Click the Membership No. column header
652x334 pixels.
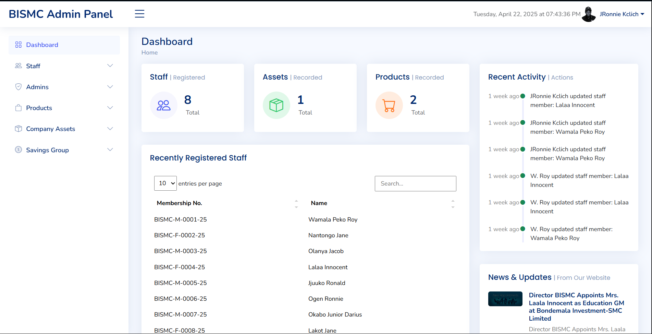pos(180,203)
